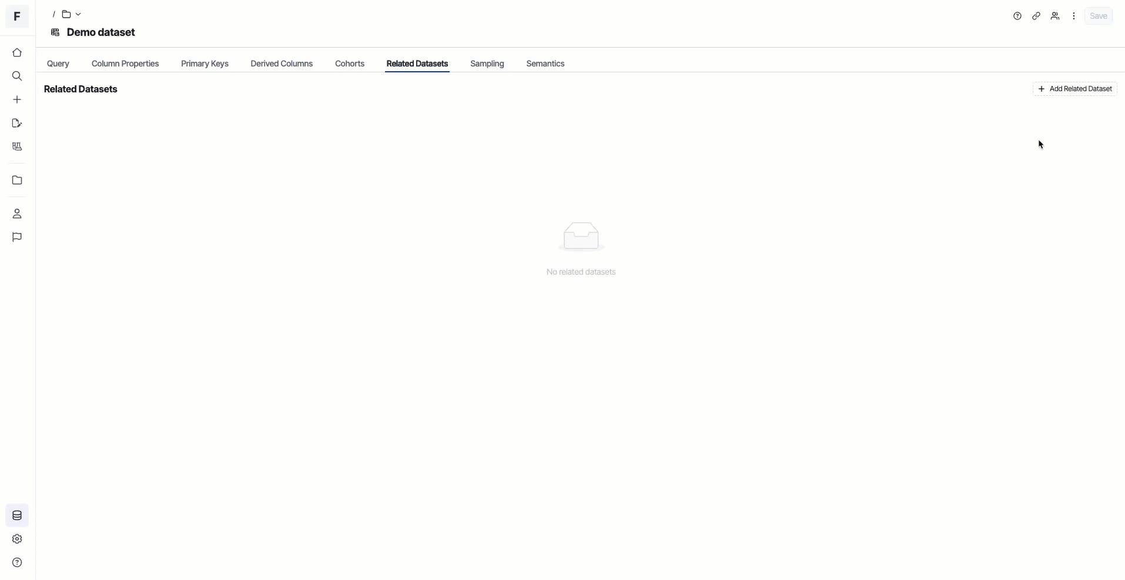The image size is (1125, 580).
Task: Click the F workspace logo
Action: pos(17,16)
